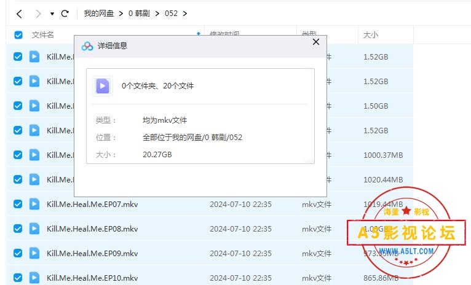Uncheck Kill.Me.Heal.Me.EP10.mkv checkbox
Image resolution: width=471 pixels, height=285 pixels.
(18, 278)
